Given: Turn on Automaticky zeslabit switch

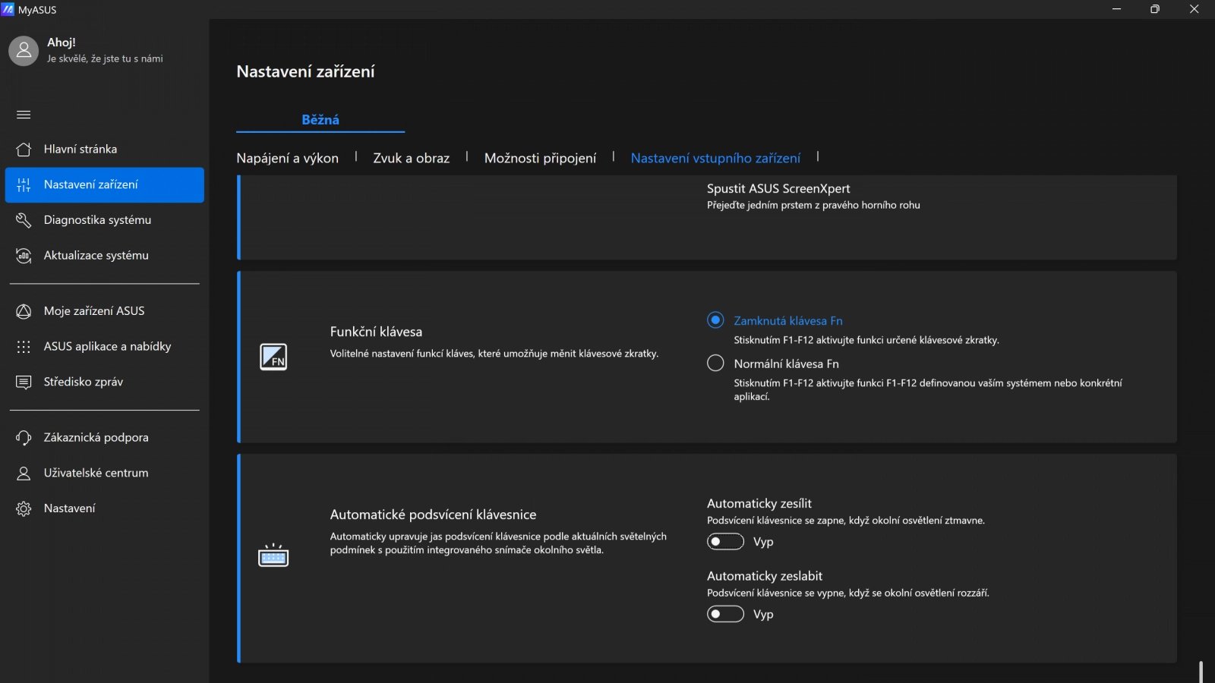Looking at the screenshot, I should click(725, 614).
